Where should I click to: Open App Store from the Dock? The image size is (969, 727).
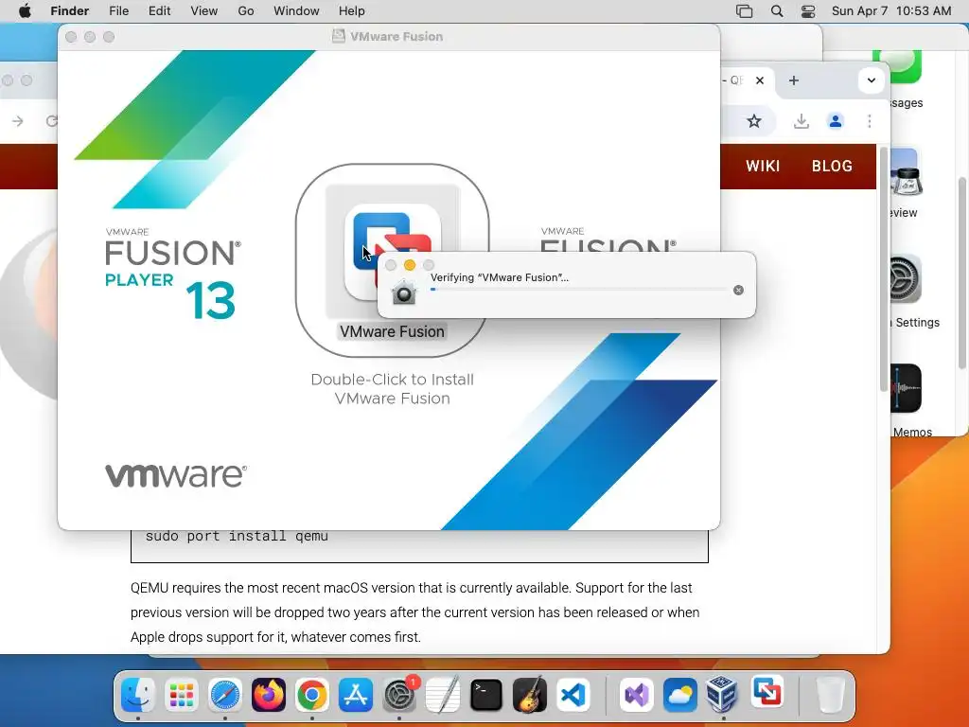356,694
